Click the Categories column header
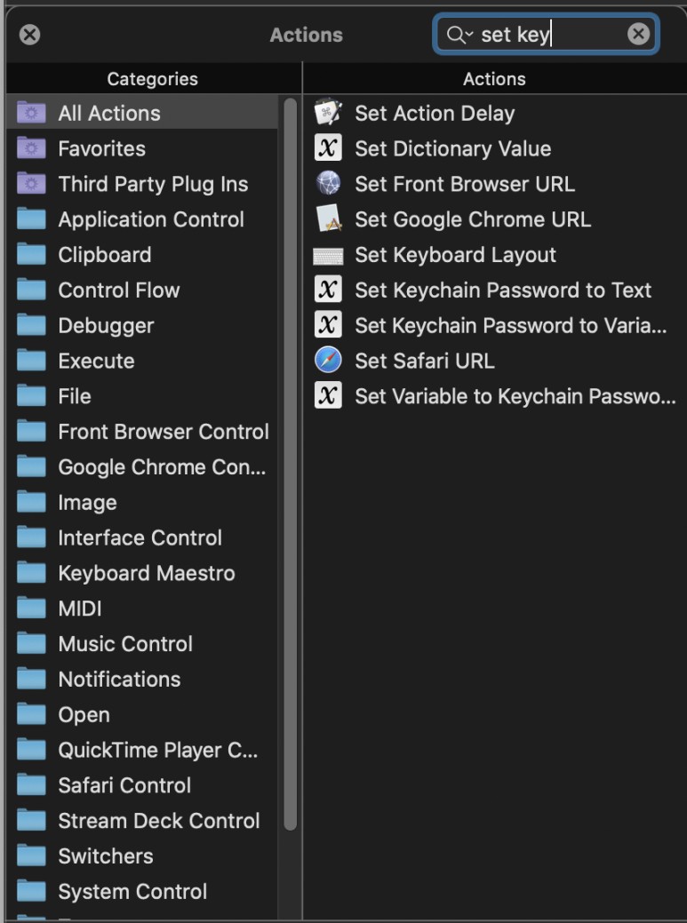The height and width of the screenshot is (923, 687). click(x=152, y=79)
